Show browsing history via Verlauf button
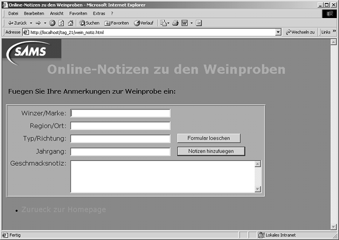339x240 pixels. (x=144, y=23)
